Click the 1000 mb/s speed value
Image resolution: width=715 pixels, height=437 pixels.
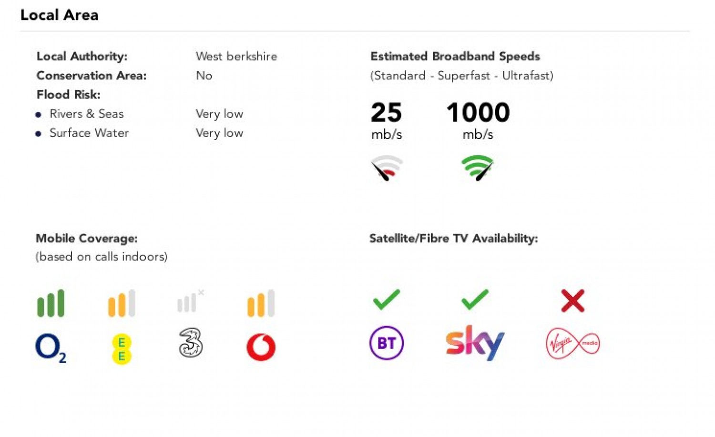[x=478, y=113]
